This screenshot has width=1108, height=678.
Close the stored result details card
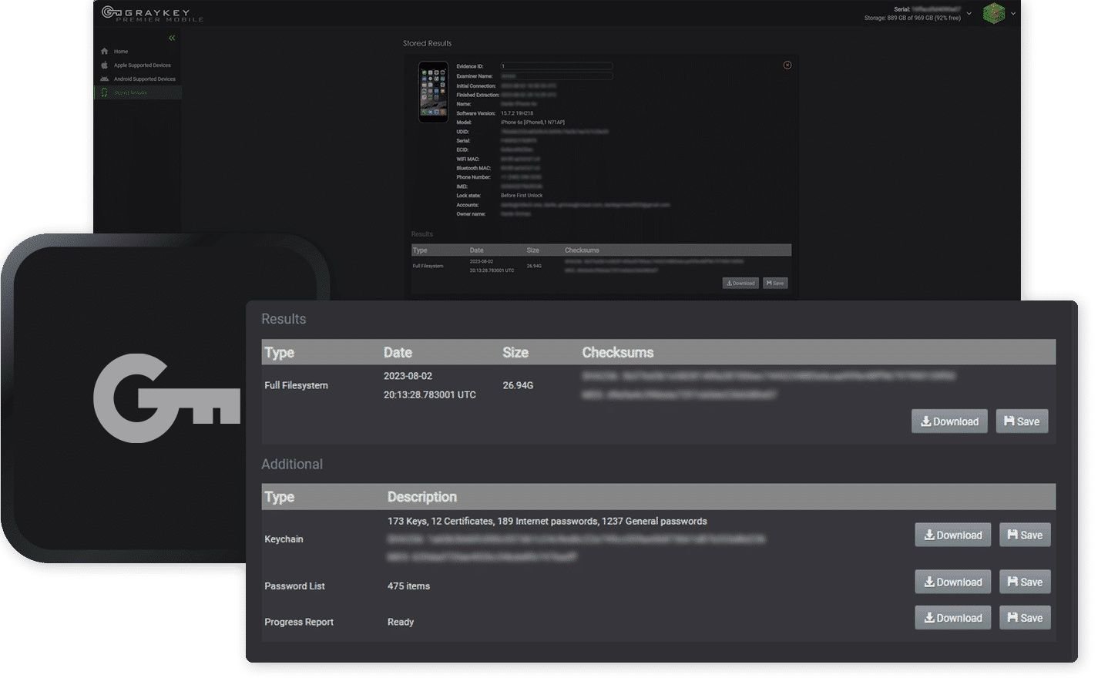(787, 65)
